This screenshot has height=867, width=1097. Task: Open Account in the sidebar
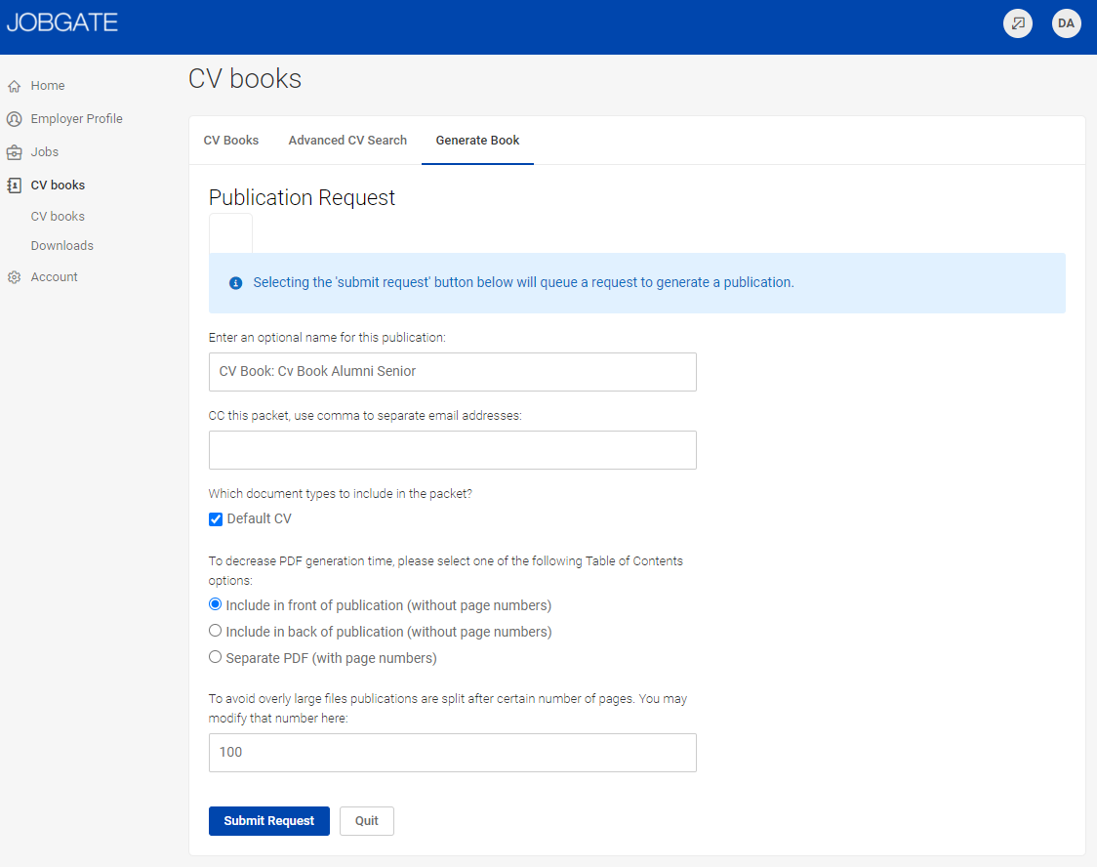(x=54, y=277)
